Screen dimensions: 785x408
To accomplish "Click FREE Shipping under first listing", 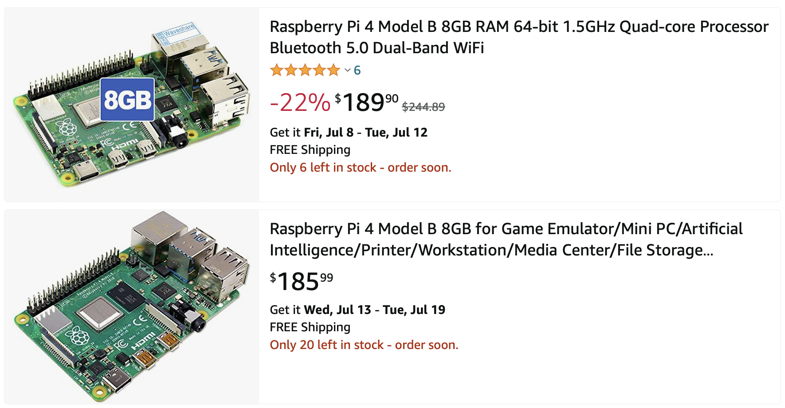I will 310,150.
